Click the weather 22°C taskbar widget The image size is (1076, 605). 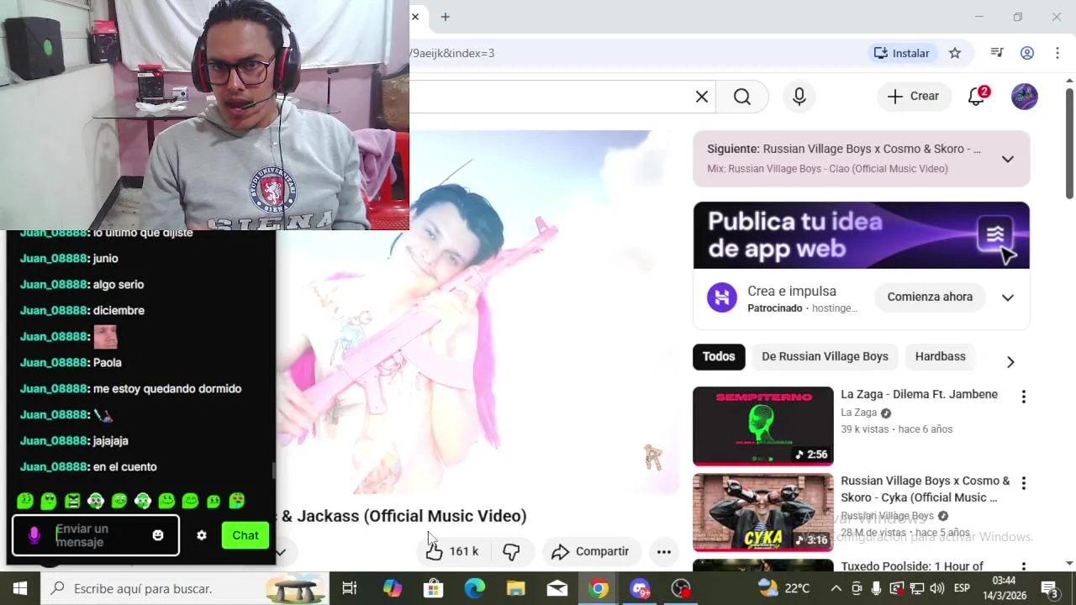[x=783, y=588]
